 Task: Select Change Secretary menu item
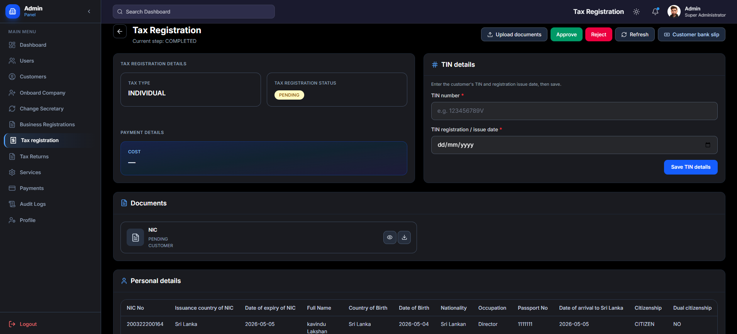tap(50, 109)
